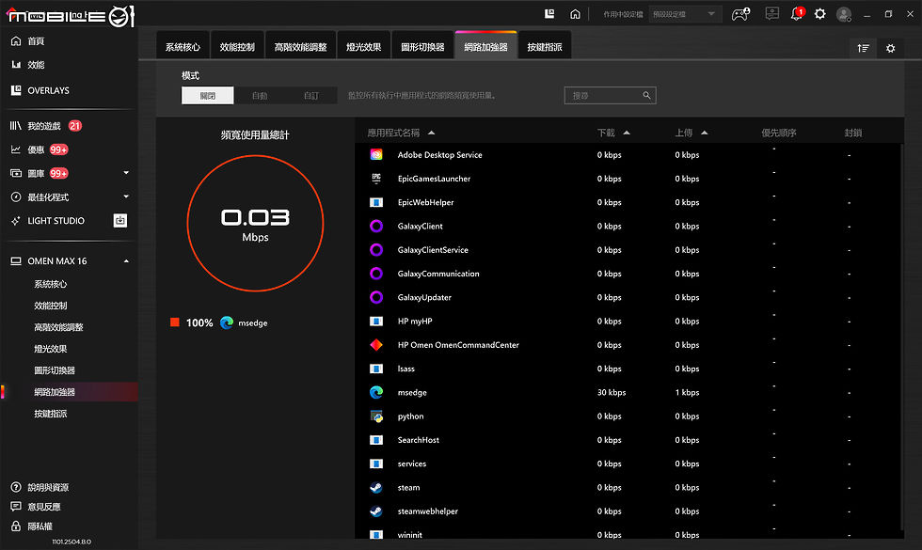Click the red swatch beside 100%

coord(175,322)
